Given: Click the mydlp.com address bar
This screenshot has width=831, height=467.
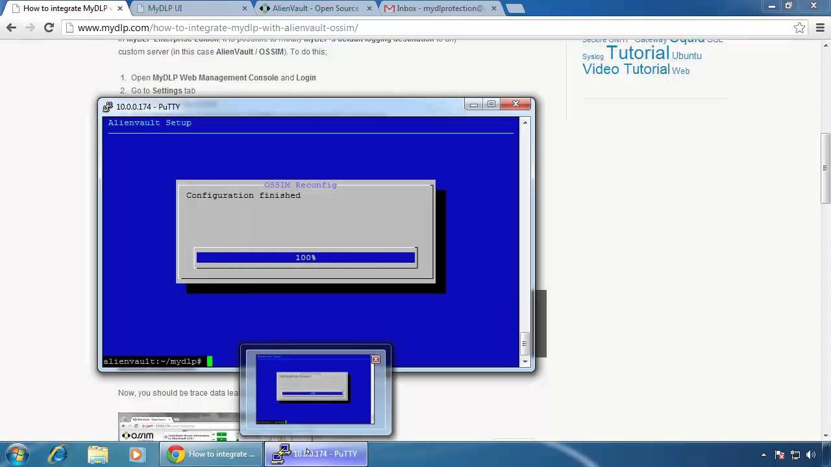Looking at the screenshot, I should (x=428, y=28).
